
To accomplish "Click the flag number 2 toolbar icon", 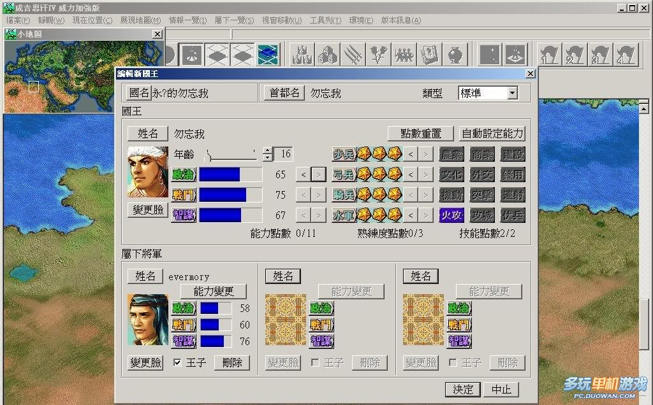I will pyautogui.click(x=575, y=55).
